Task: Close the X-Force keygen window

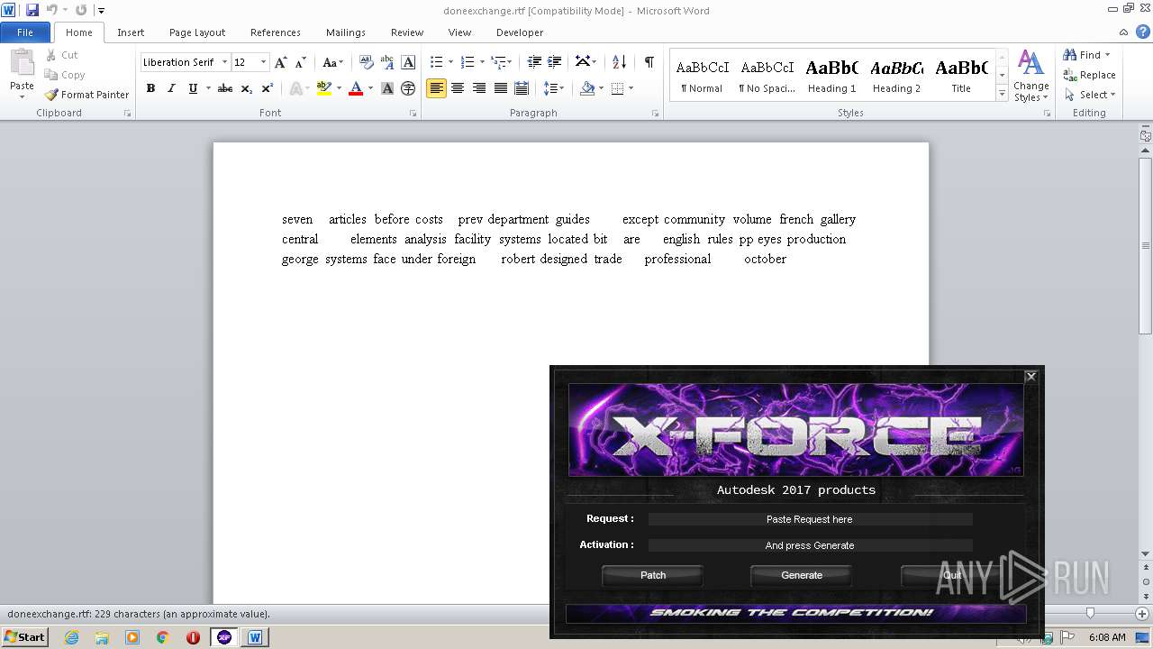Action: 1031,377
